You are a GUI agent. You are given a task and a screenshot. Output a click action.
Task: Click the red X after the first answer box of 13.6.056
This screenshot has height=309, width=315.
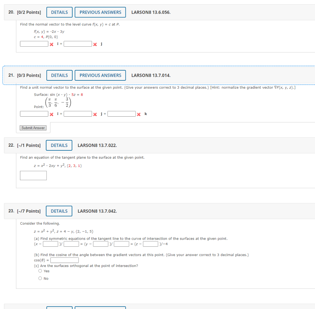click(51, 44)
